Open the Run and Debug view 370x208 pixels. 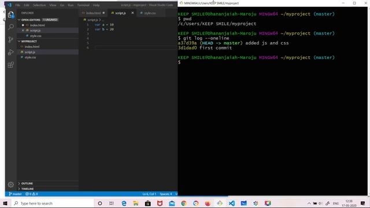(x=10, y=52)
